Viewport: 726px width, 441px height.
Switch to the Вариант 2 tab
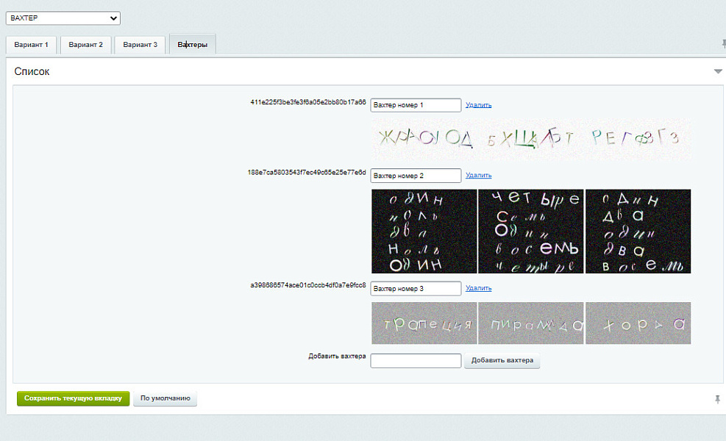85,45
